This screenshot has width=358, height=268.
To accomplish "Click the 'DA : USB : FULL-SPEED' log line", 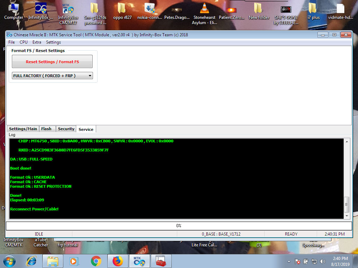I will (31, 159).
